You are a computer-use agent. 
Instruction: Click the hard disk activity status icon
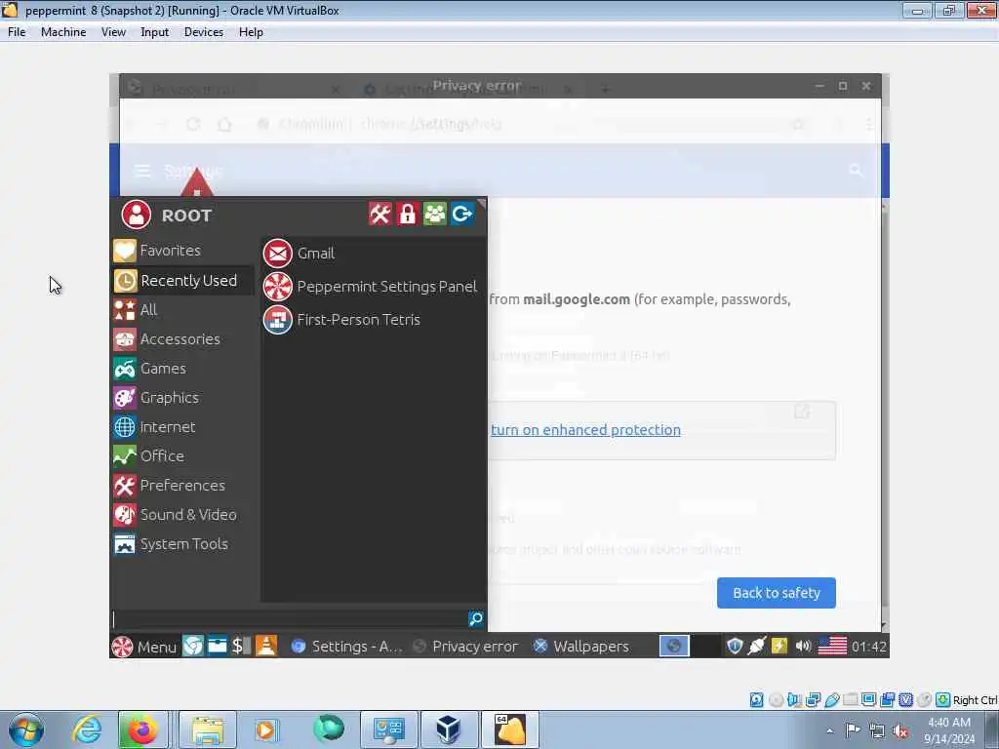coord(756,700)
